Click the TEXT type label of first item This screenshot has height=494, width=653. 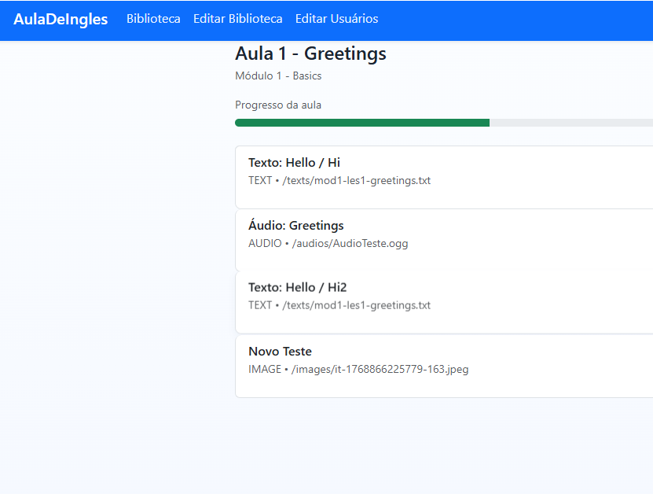tap(260, 181)
